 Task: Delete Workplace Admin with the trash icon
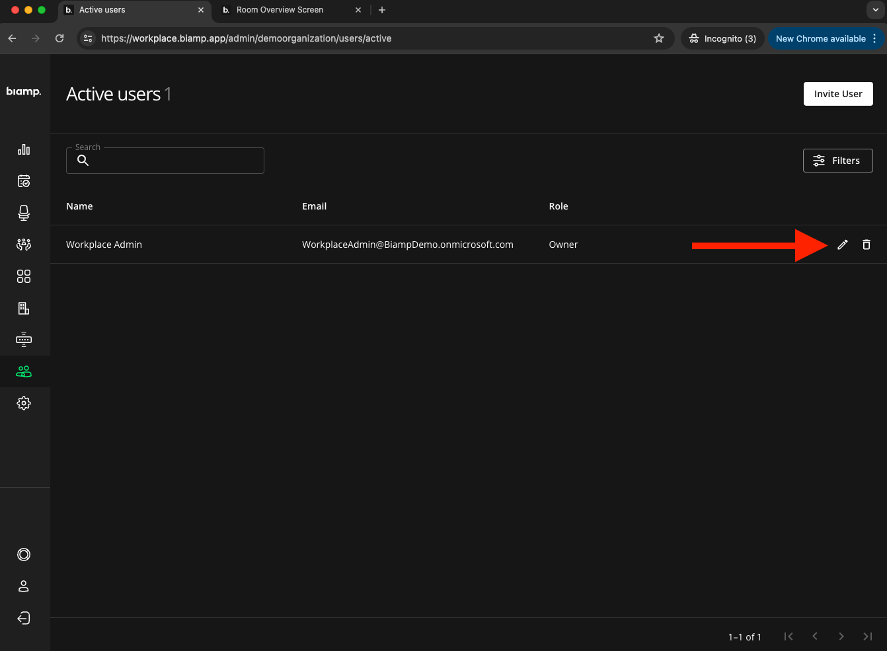867,245
